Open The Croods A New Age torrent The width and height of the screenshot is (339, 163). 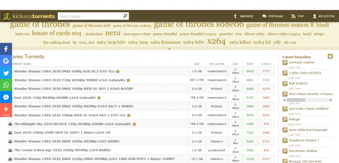[x=63, y=150]
